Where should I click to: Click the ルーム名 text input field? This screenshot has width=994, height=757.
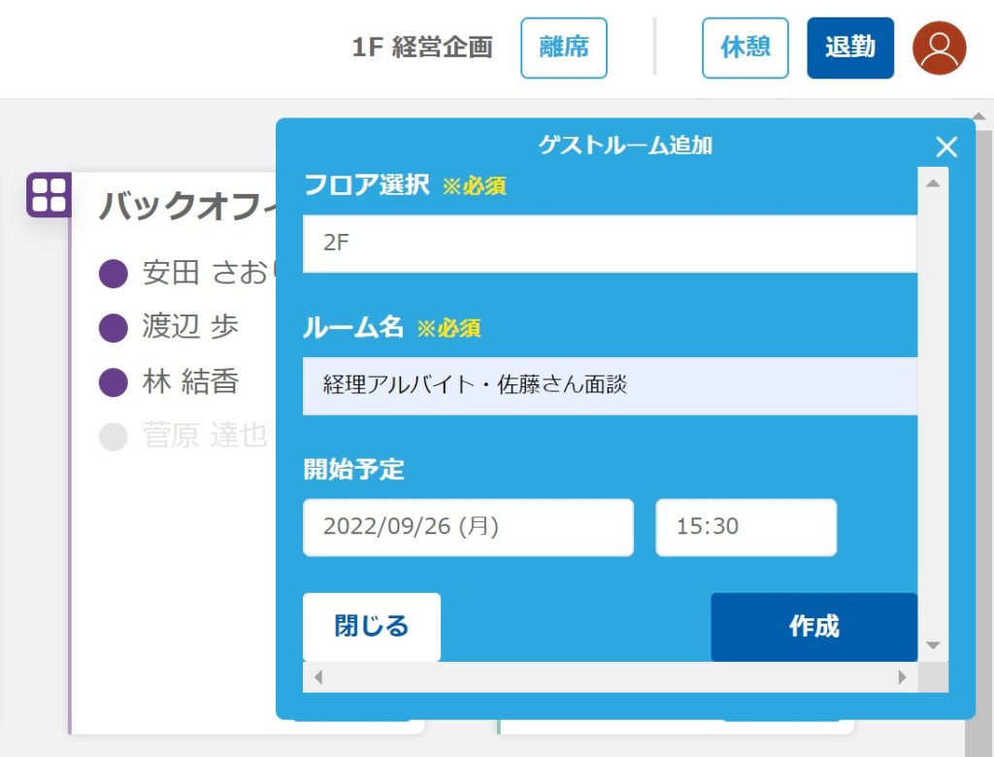(x=610, y=385)
